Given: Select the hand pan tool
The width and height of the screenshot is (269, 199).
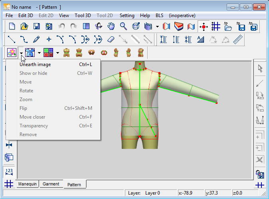Looking at the screenshot, I should pyautogui.click(x=111, y=27).
